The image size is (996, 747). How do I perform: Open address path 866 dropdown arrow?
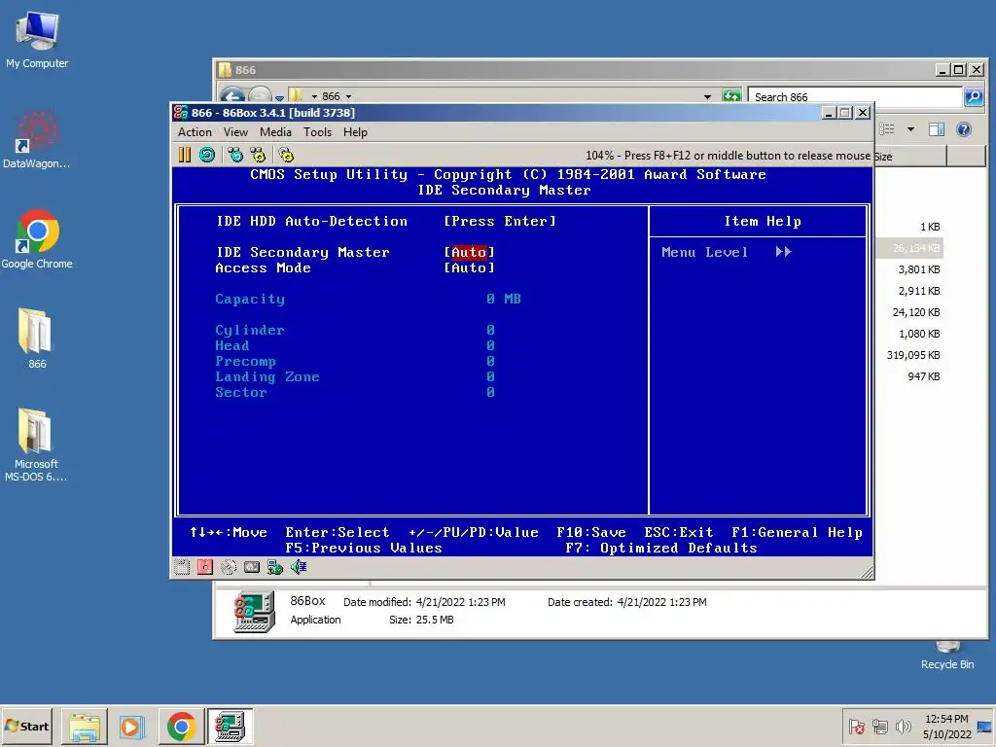coord(349,96)
